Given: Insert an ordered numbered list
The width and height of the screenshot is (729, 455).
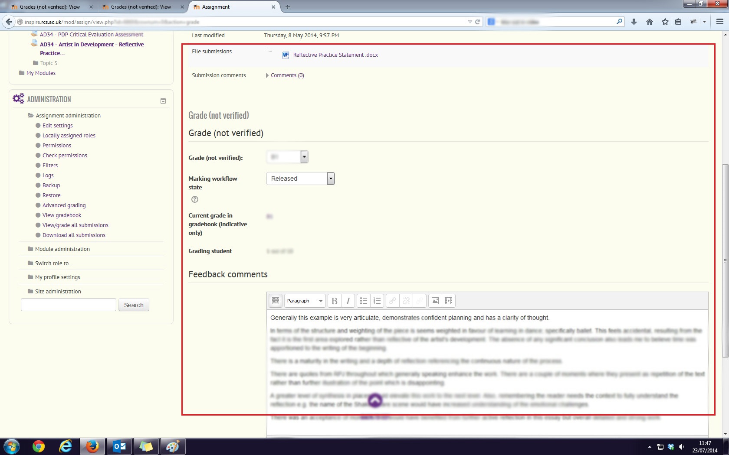Looking at the screenshot, I should coord(377,301).
